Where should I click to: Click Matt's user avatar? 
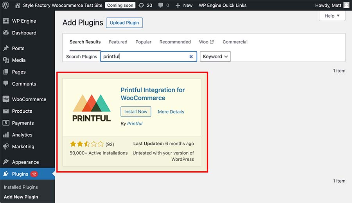point(347,5)
